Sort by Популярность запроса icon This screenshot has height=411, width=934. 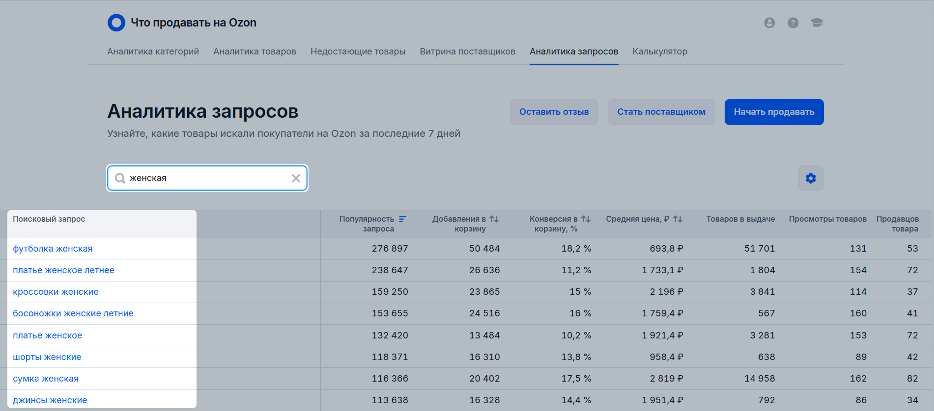[402, 219]
